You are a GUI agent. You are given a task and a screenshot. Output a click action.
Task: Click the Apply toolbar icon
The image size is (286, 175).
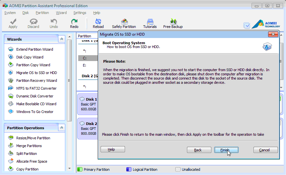13,24
